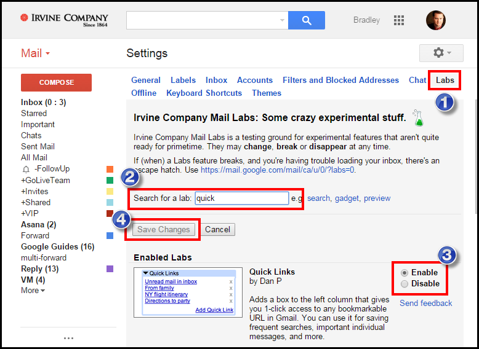Viewport: 479px width, 349px height.
Task: Click the orange -FollowUp label color
Action: (110, 169)
